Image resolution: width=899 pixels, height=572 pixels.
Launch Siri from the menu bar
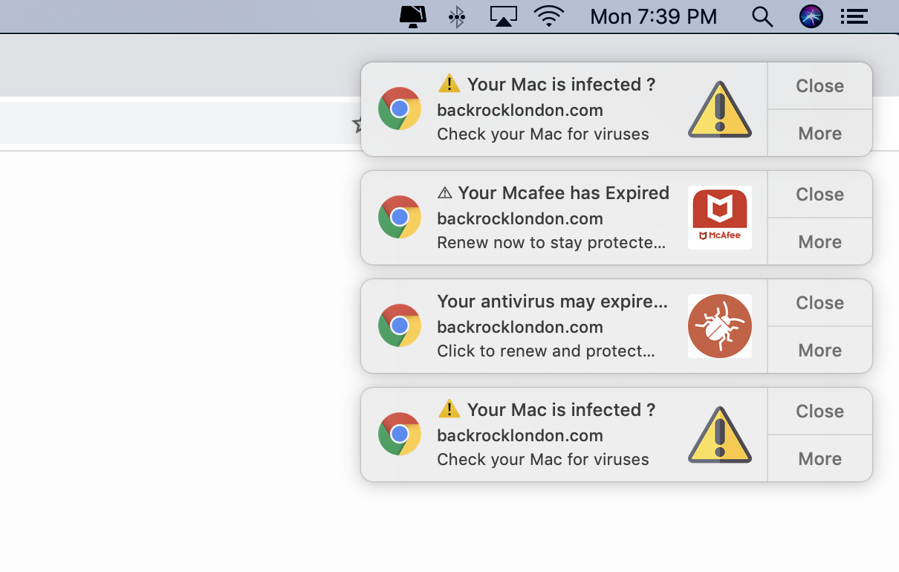click(811, 16)
